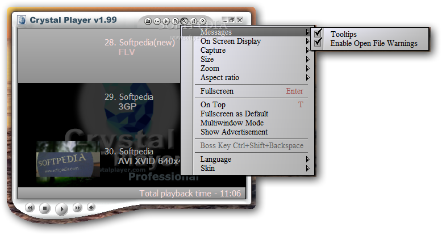Image resolution: width=442 pixels, height=235 pixels.
Task: Start playback with the large play button
Action: click(x=62, y=209)
